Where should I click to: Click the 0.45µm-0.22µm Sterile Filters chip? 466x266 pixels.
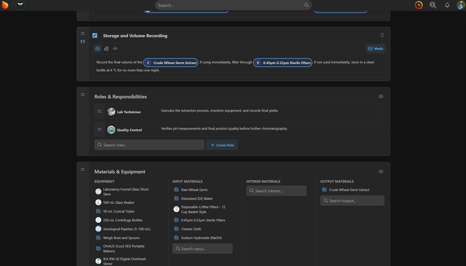coord(283,62)
